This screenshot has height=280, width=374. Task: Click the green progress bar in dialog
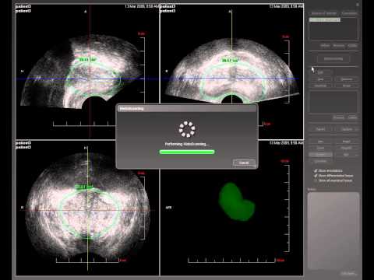187,152
